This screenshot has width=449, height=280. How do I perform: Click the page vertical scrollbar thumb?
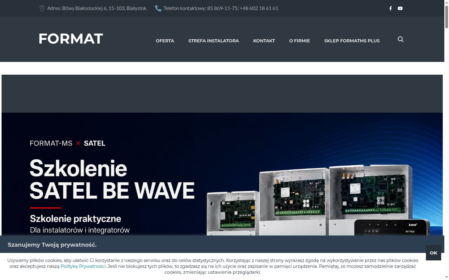coord(447,17)
